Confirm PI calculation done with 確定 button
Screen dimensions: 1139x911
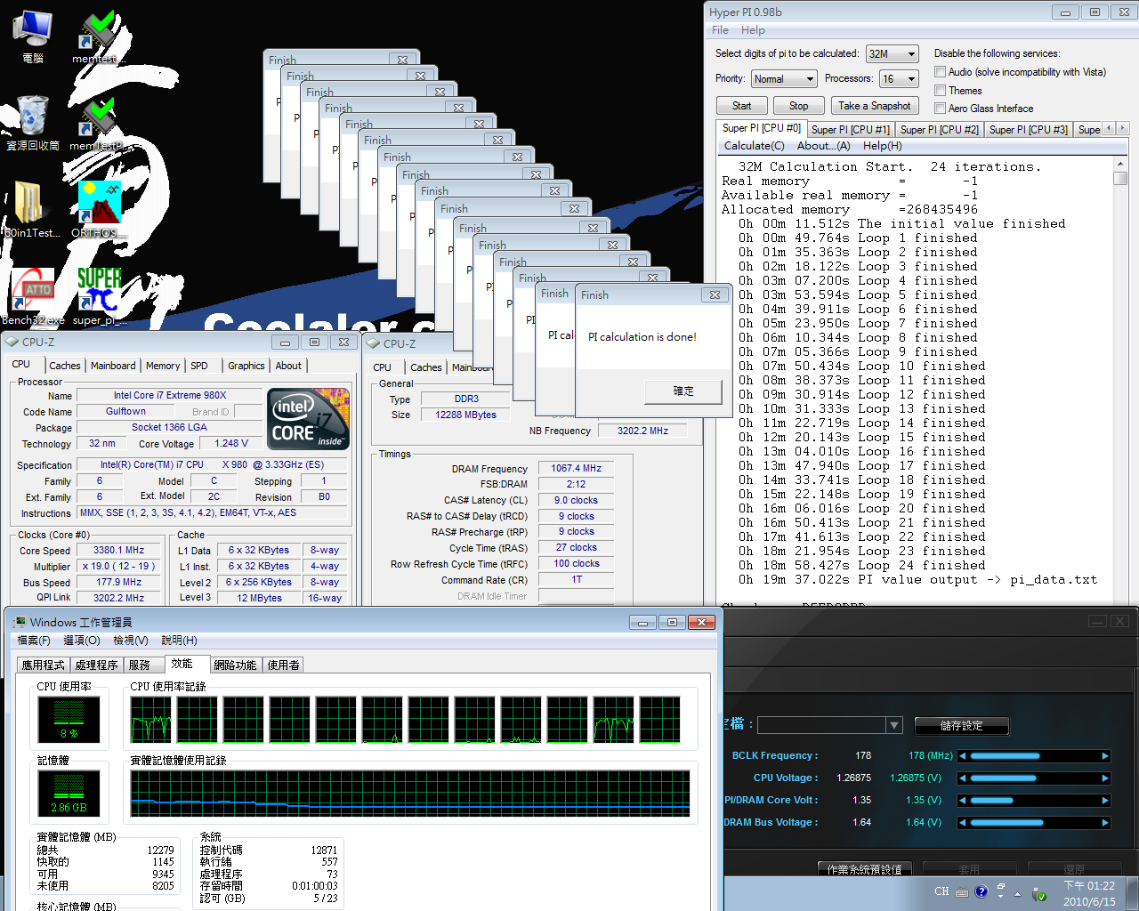pyautogui.click(x=683, y=391)
